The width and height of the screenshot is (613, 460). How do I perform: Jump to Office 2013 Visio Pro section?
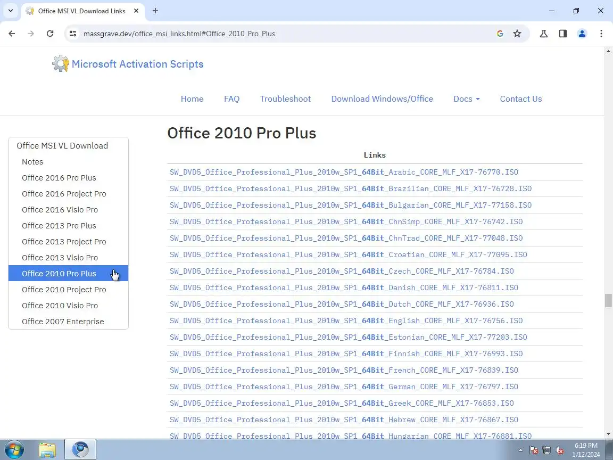click(x=60, y=258)
